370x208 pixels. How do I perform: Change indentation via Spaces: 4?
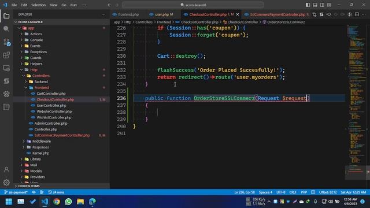265,192
